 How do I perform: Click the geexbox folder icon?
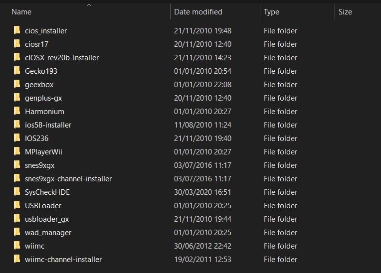[17, 85]
